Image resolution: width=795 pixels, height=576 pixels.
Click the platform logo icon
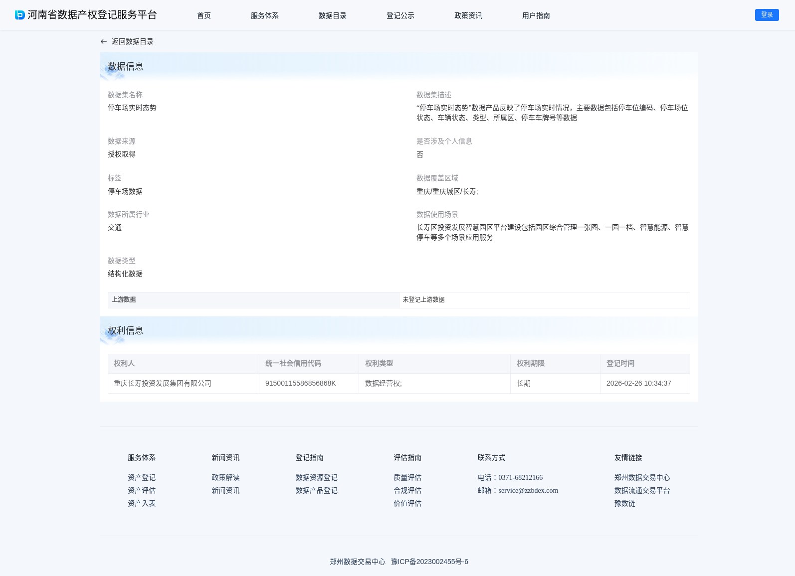tap(20, 15)
